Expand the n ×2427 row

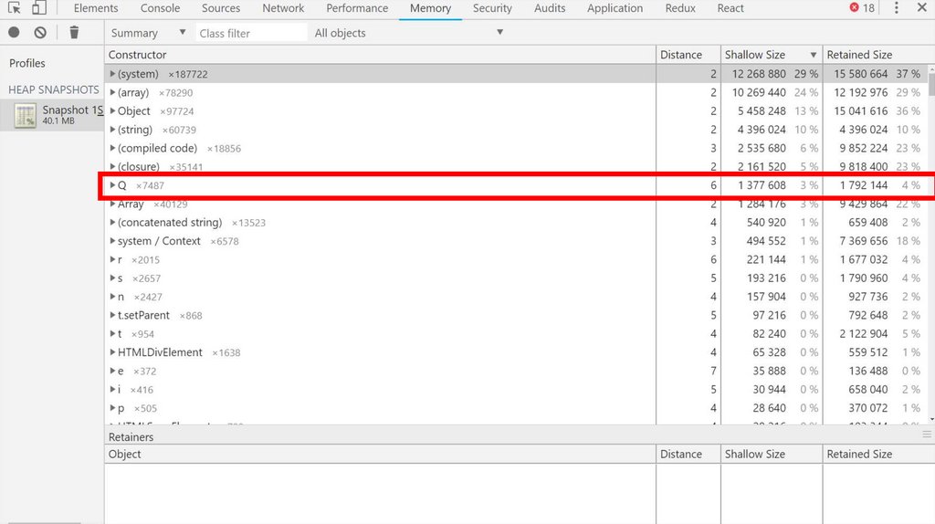(x=112, y=297)
